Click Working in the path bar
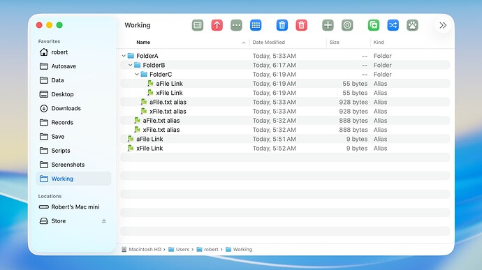 (x=239, y=250)
